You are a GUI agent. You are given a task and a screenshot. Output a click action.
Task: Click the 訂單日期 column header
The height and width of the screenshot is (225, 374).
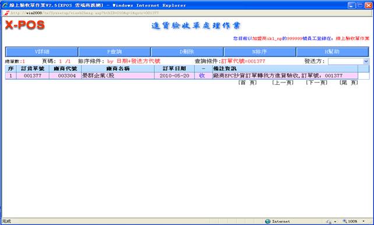tap(174, 69)
